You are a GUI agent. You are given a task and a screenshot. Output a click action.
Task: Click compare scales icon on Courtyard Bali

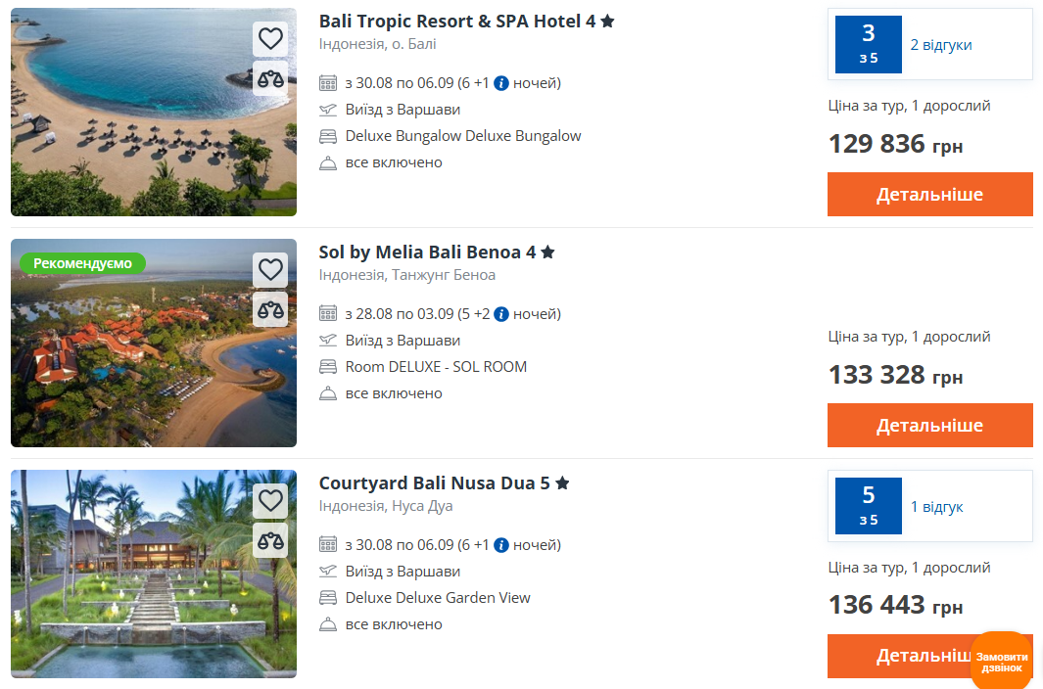pyautogui.click(x=270, y=540)
